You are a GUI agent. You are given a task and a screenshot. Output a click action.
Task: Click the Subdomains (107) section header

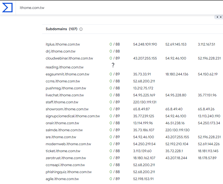(61, 29)
